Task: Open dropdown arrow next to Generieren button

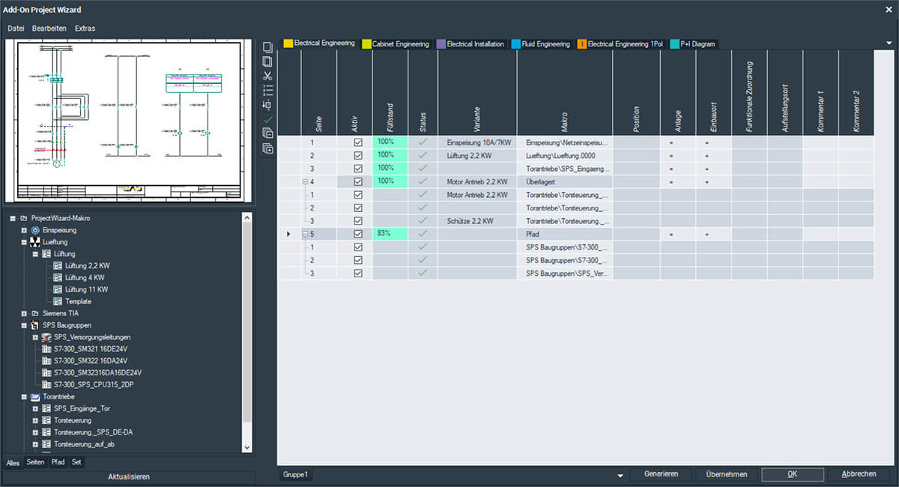Action: [620, 475]
